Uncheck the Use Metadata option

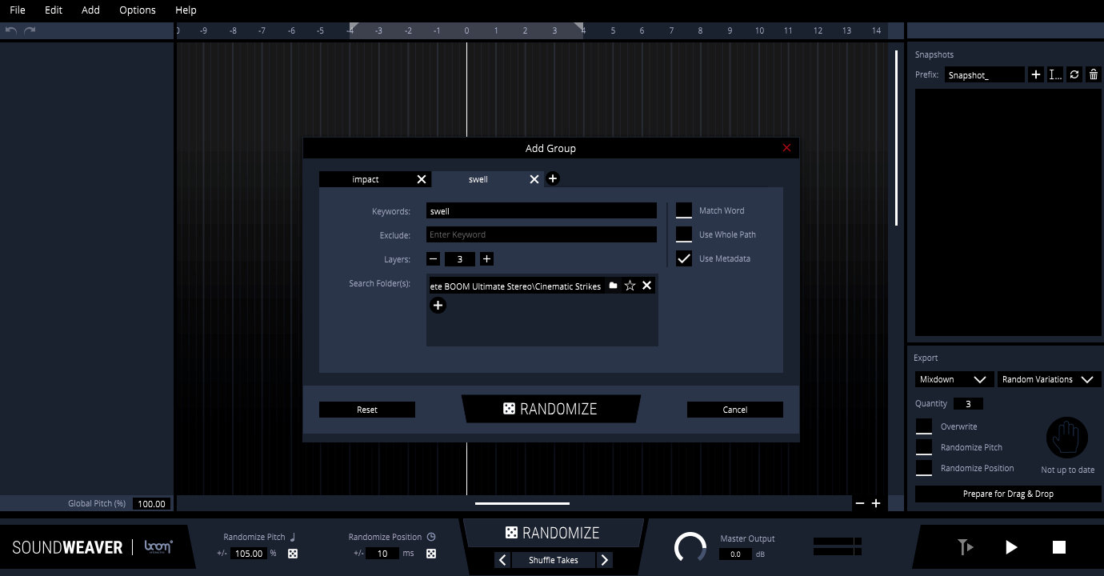pos(684,258)
